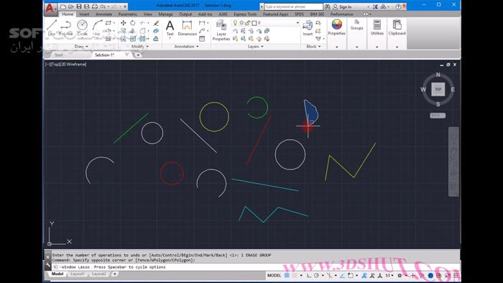Open quick access toolbar customize dropdown

coord(125,6)
